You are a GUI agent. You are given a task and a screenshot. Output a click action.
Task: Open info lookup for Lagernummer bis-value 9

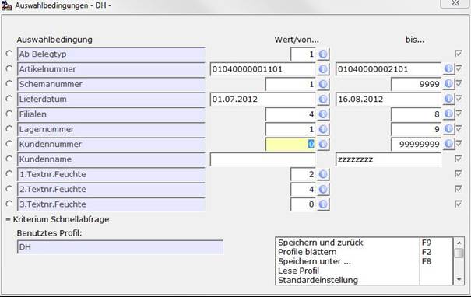[x=448, y=129]
